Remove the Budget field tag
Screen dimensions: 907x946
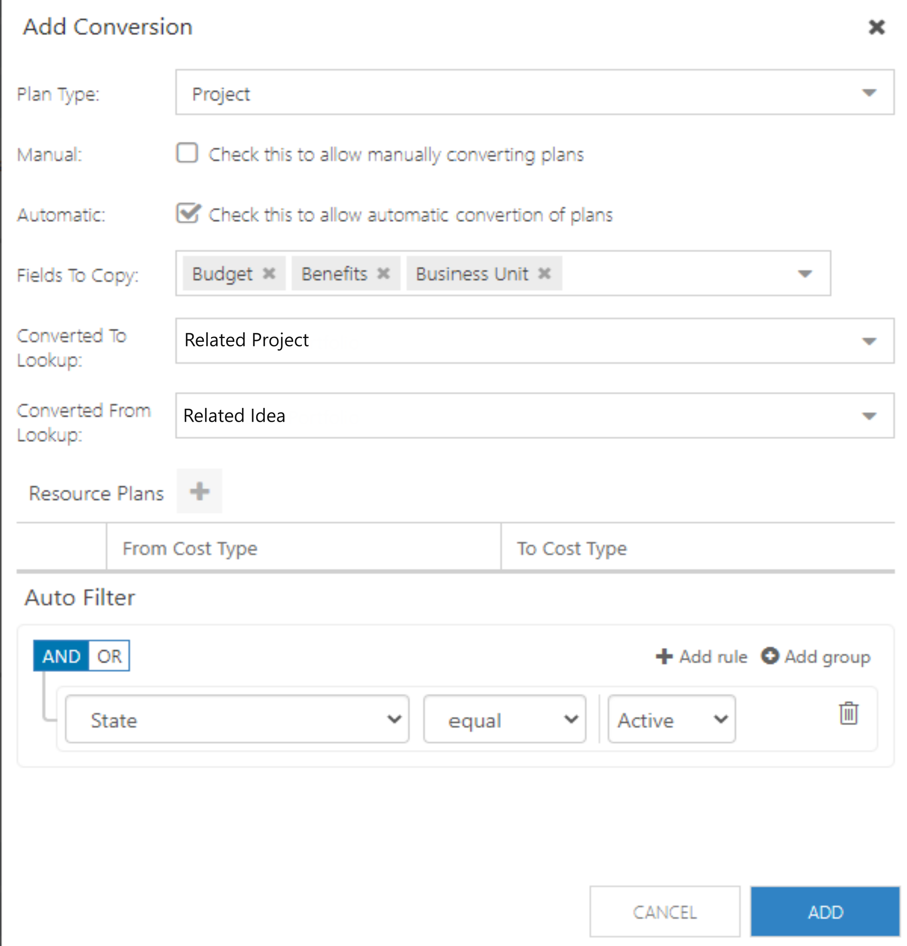(x=270, y=274)
